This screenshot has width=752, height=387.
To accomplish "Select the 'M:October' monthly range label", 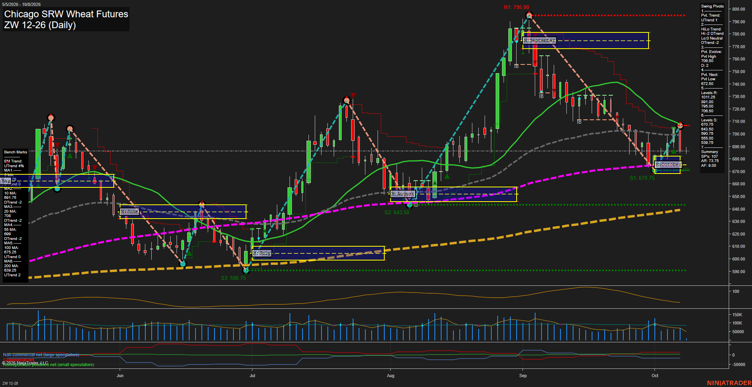I will point(668,164).
